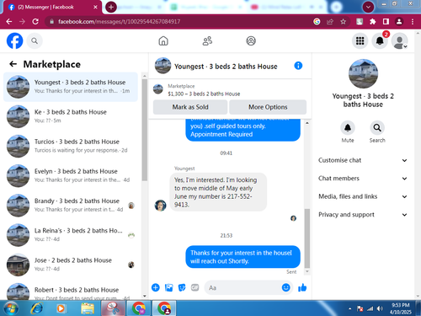The width and height of the screenshot is (421, 316).
Task: Open the tab search dropdown arrow
Action: (x=368, y=7)
